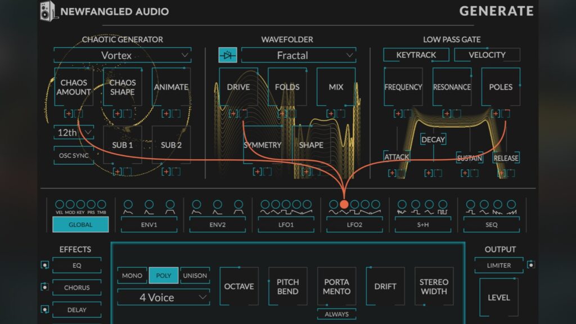Select the VEL modulation source circle
Viewport: 576px width, 324px height.
[x=60, y=204]
